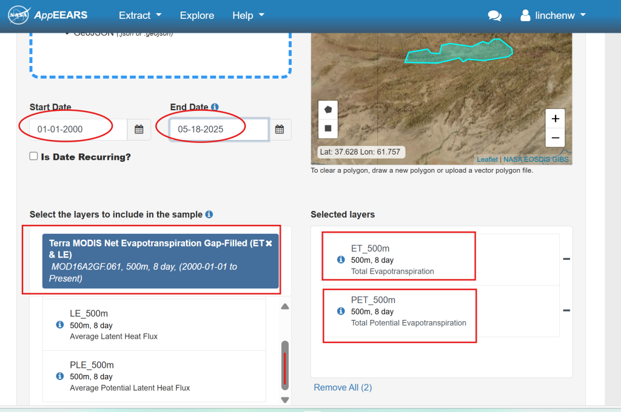The width and height of the screenshot is (621, 412).
Task: Open the Explore page
Action: 197,15
